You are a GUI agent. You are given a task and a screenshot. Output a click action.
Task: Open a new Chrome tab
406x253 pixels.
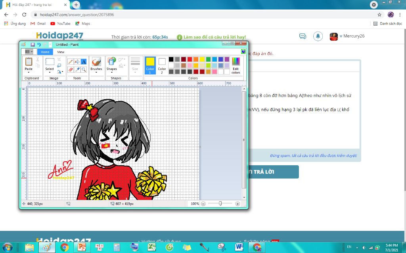(76, 5)
